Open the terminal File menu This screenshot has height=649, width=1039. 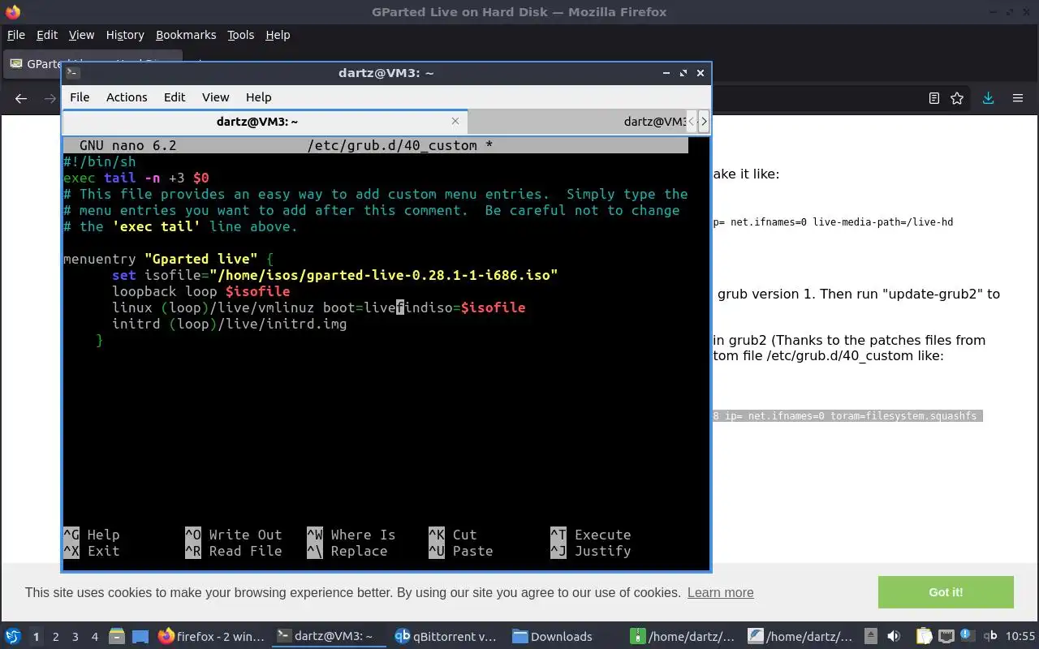point(80,97)
